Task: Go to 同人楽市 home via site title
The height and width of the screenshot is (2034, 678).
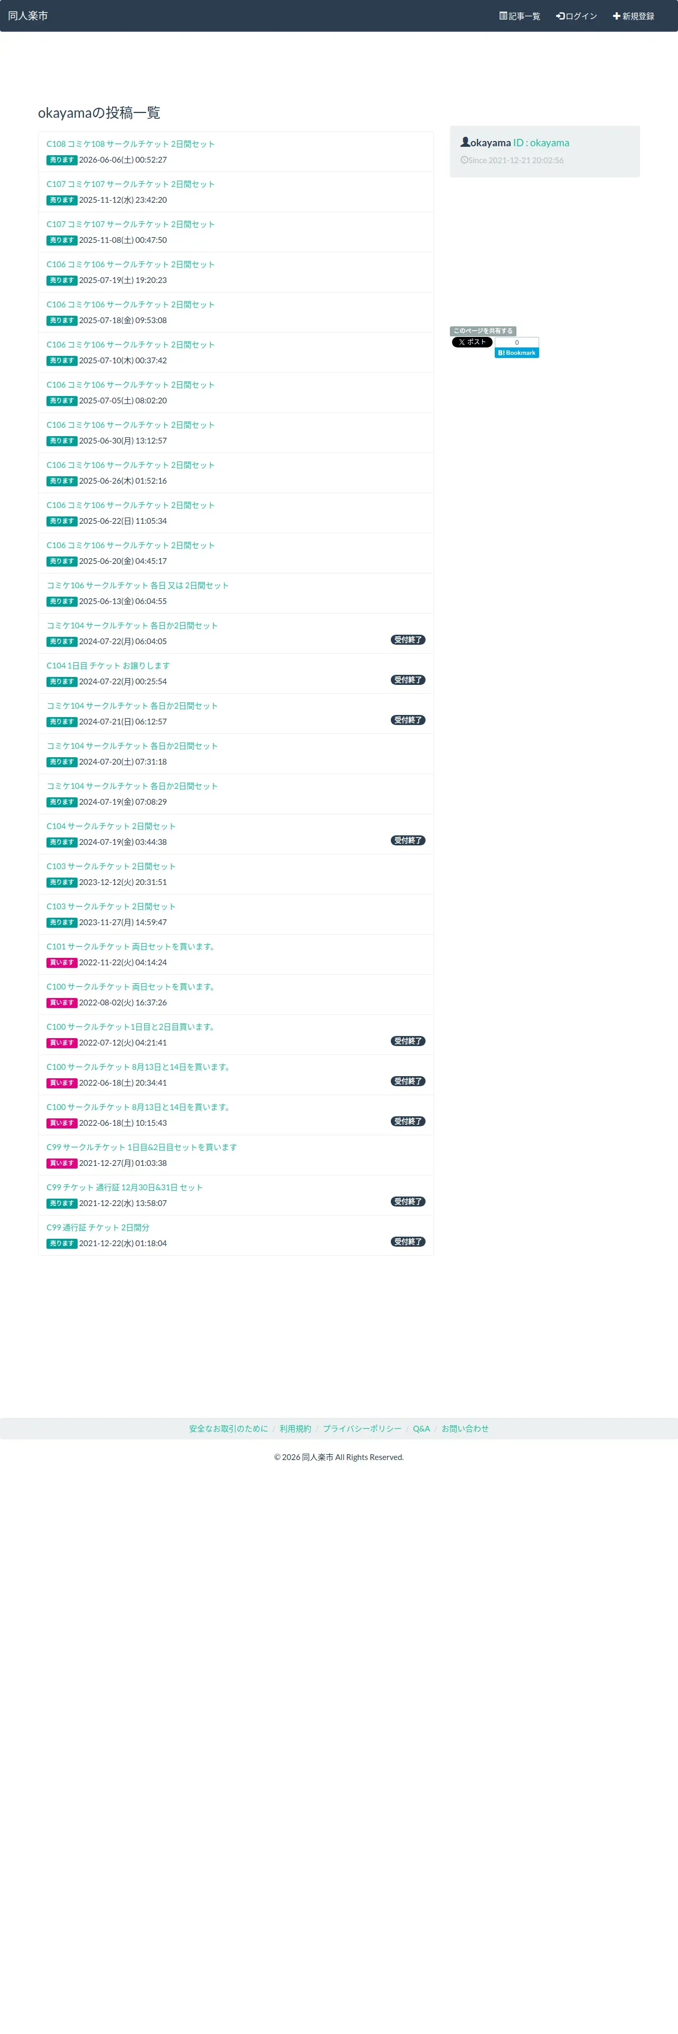Action: pos(27,16)
